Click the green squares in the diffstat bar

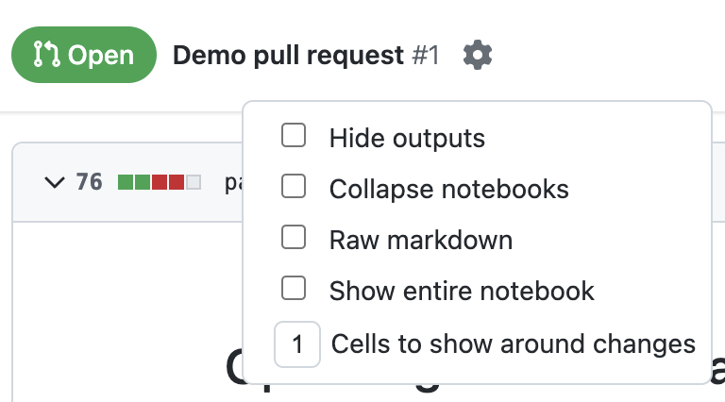(x=134, y=182)
